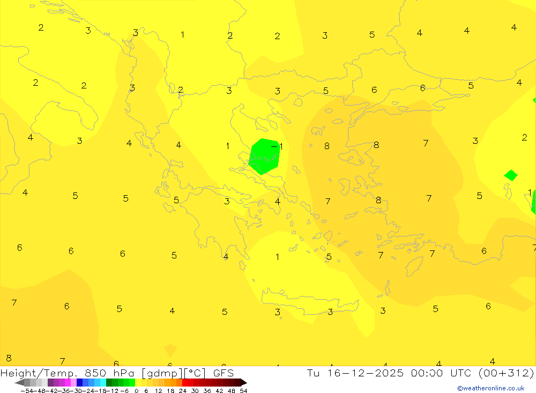Click the '(00+312)' forecast hour text

click(x=507, y=373)
